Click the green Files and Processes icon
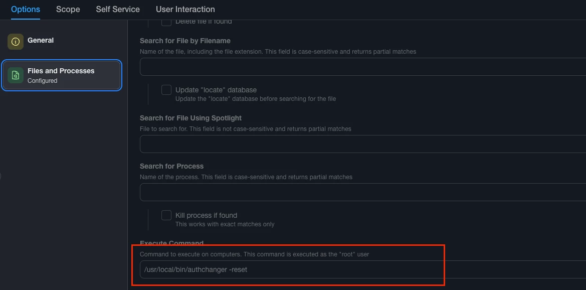Screen dimensions: 586x290 [x=16, y=75]
